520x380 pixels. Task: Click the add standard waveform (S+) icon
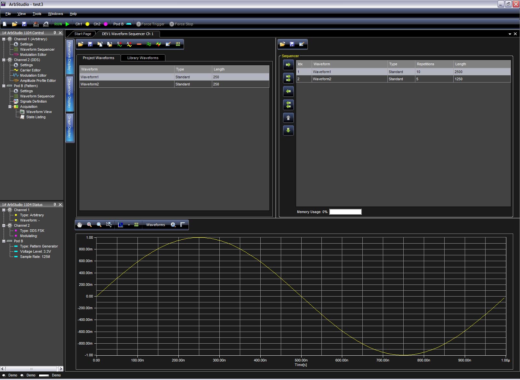point(120,44)
